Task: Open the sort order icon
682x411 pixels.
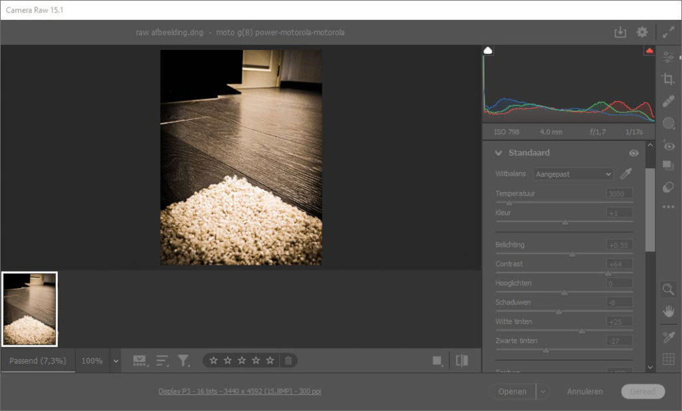Action: coord(163,360)
